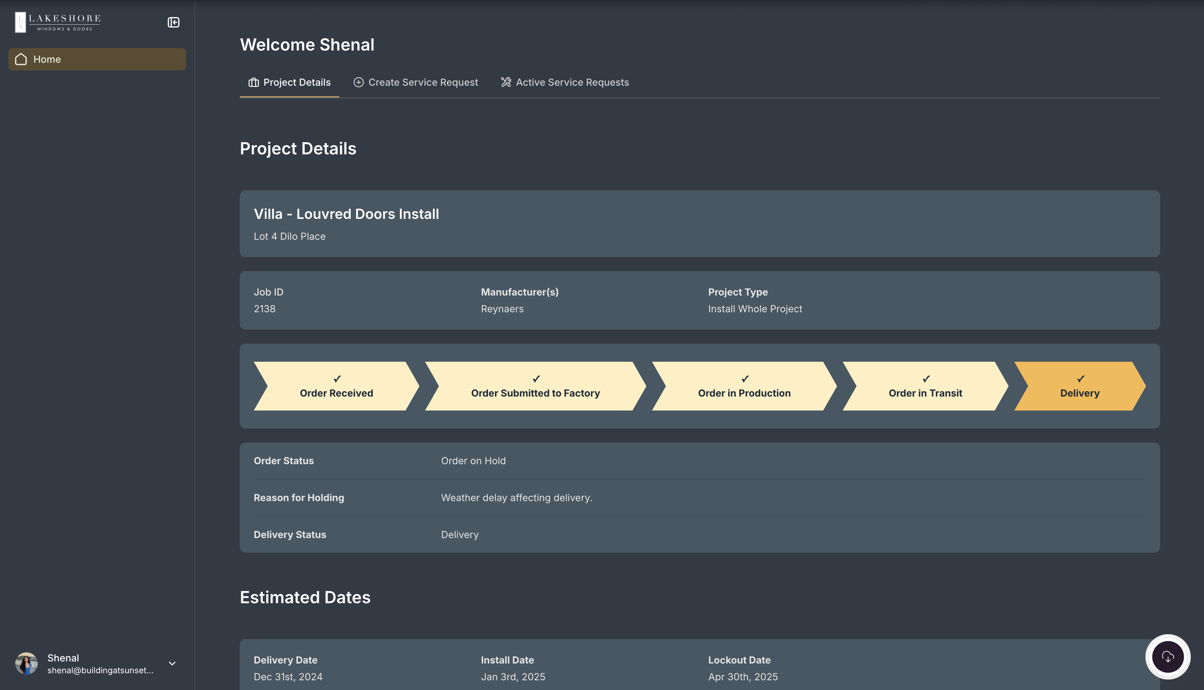Click Shenal's profile avatar
1204x690 pixels.
point(27,663)
